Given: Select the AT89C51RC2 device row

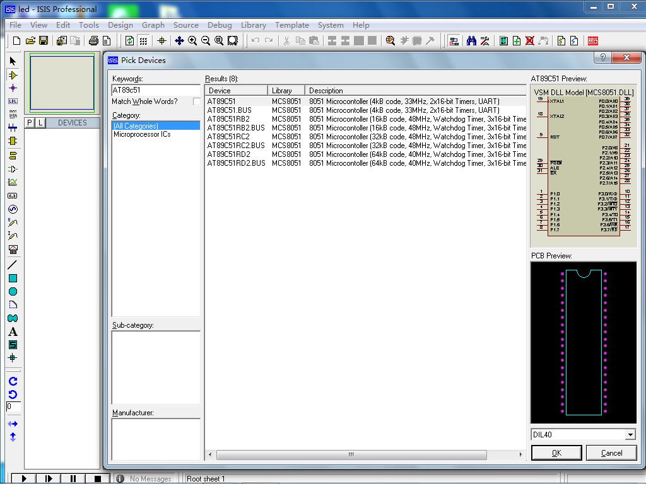Looking at the screenshot, I should 366,137.
